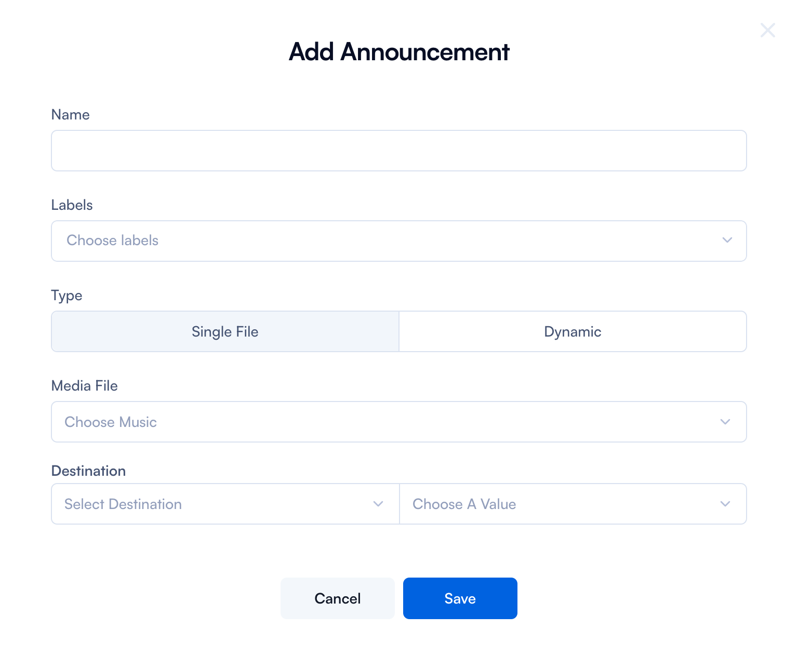Screen dimensions: 798x669
Task: Click the chevron beside Select Destination
Action: coord(378,504)
